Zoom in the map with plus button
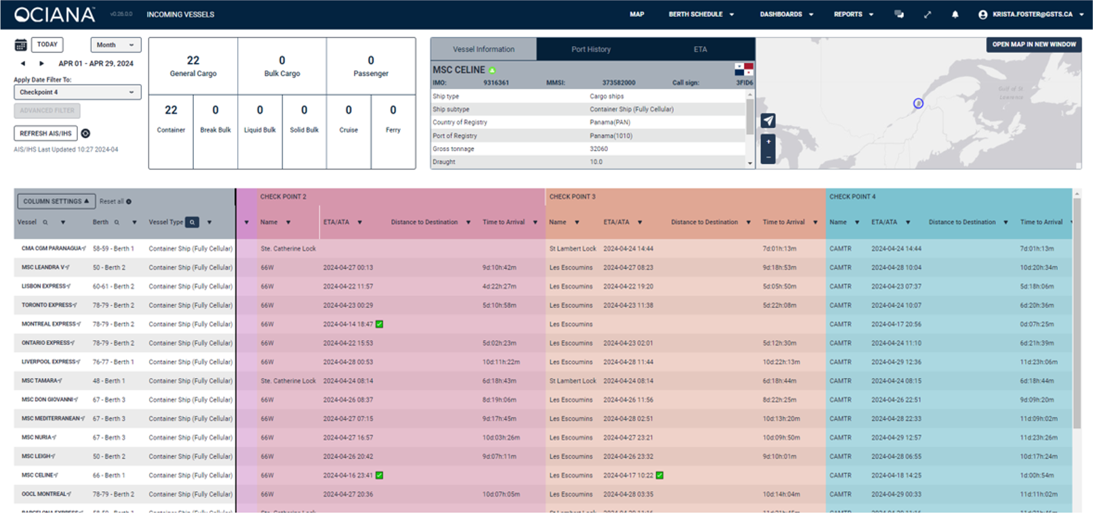Screen dimensions: 1093x521 pyautogui.click(x=768, y=142)
